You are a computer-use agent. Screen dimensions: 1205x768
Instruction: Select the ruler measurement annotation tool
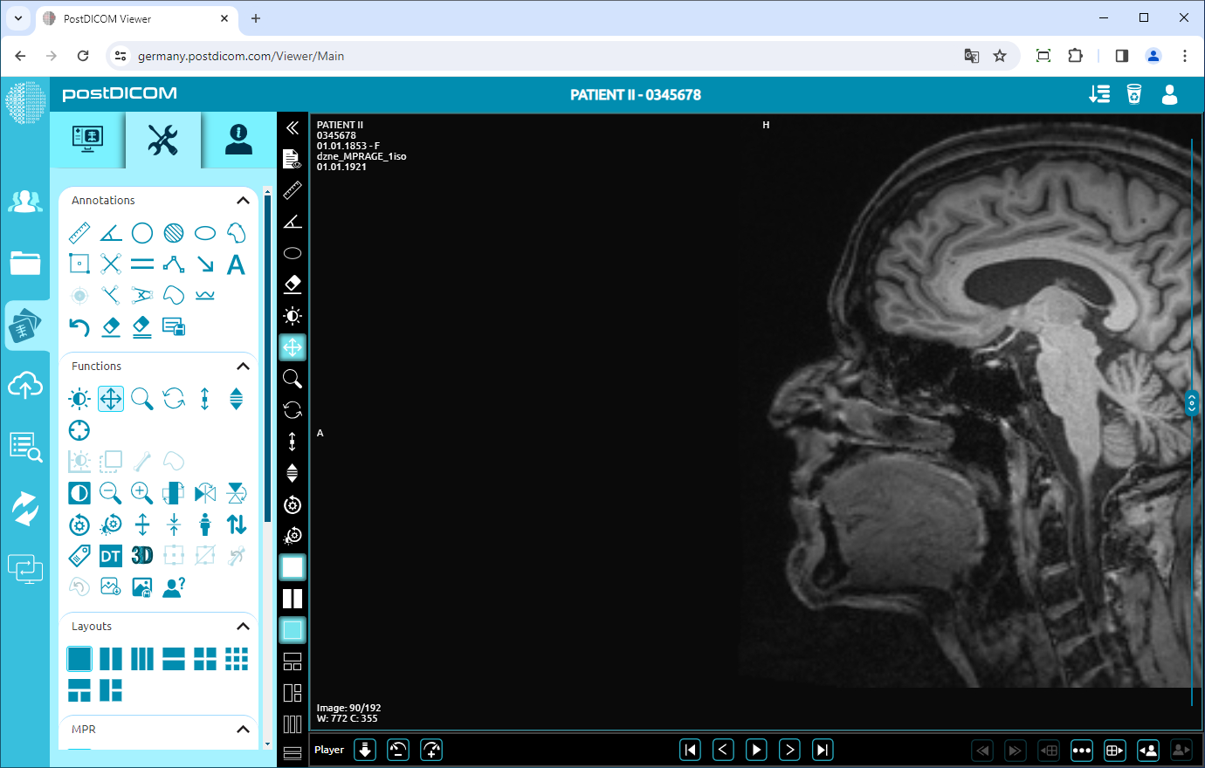point(79,232)
